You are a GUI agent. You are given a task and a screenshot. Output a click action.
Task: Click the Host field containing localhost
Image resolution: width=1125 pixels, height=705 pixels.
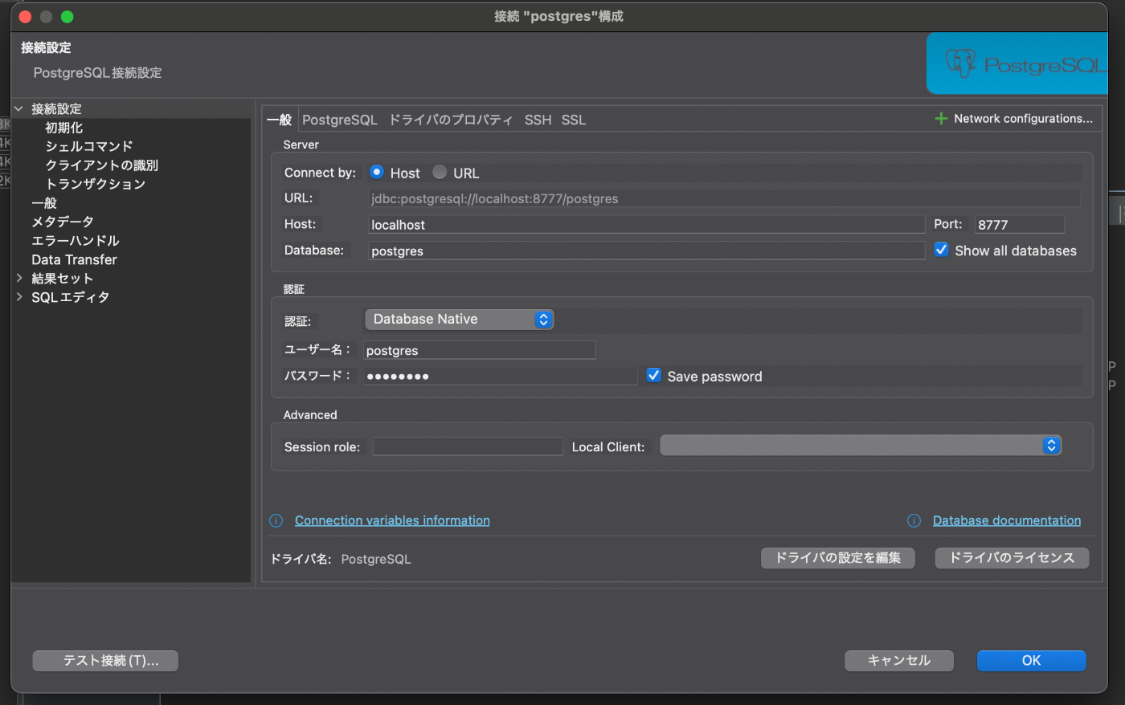[x=647, y=225]
